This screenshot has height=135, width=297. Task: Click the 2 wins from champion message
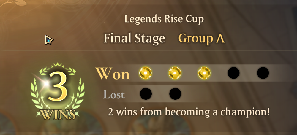click(x=189, y=112)
